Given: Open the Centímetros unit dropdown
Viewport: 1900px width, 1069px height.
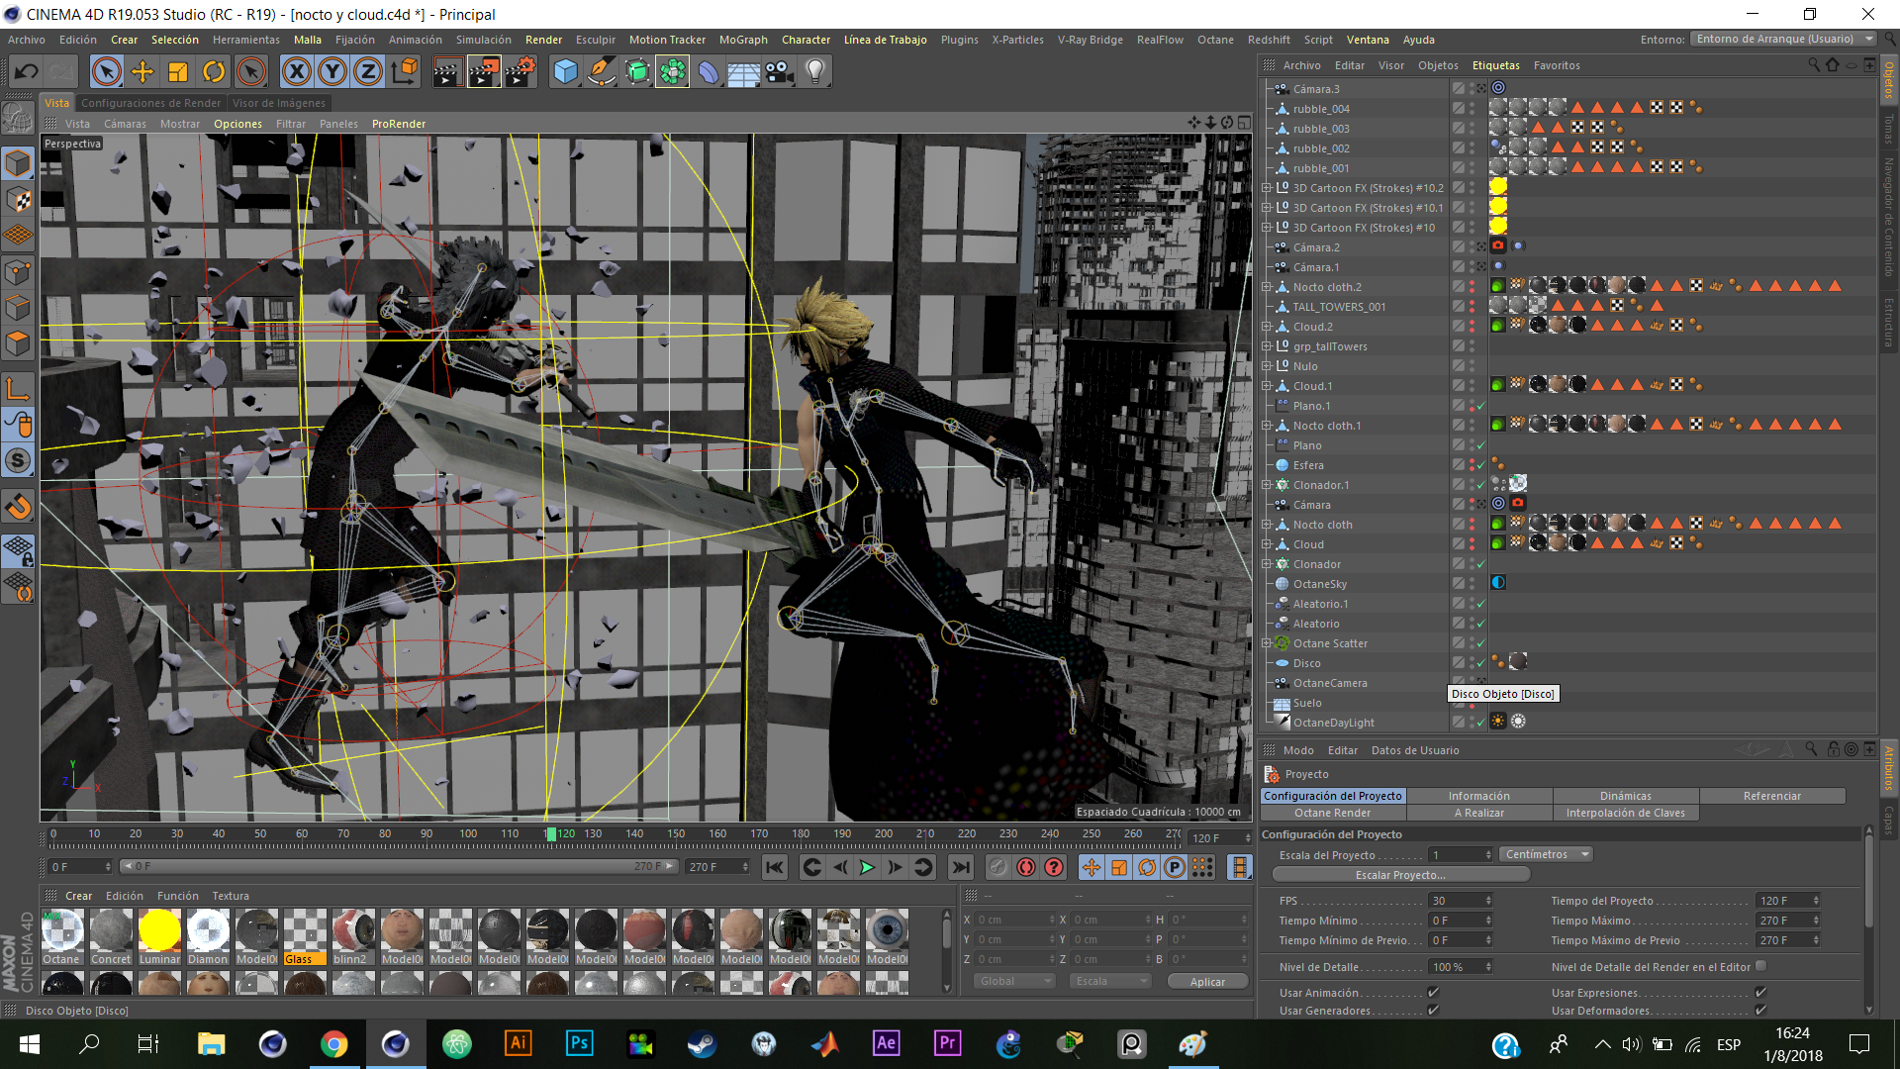Looking at the screenshot, I should coord(1546,854).
